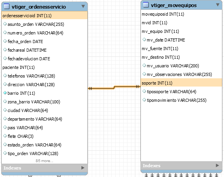This screenshot has height=177, width=224.
Task: Select the soporte INT(11) column
Action: [x=181, y=83]
